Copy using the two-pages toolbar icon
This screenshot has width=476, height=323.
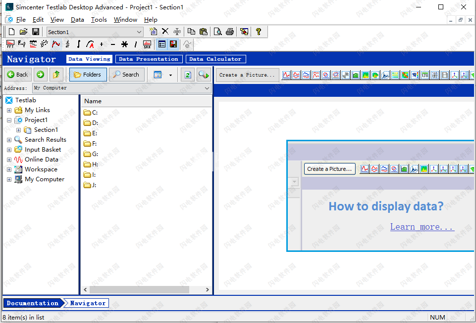coord(191,32)
